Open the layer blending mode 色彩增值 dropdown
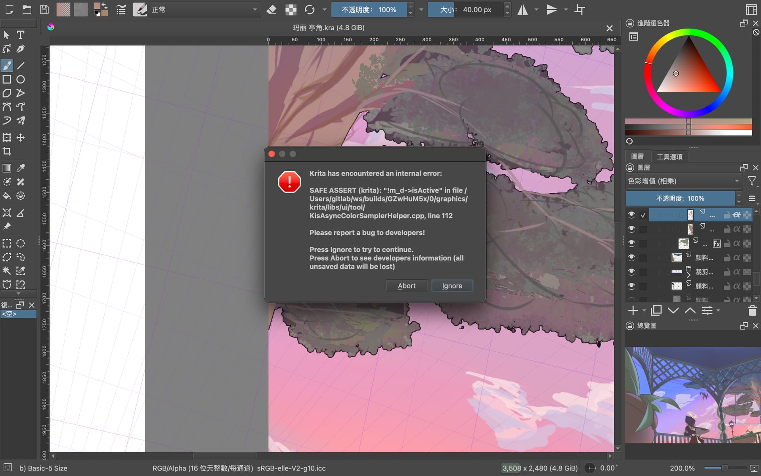The width and height of the screenshot is (761, 476). click(x=684, y=181)
